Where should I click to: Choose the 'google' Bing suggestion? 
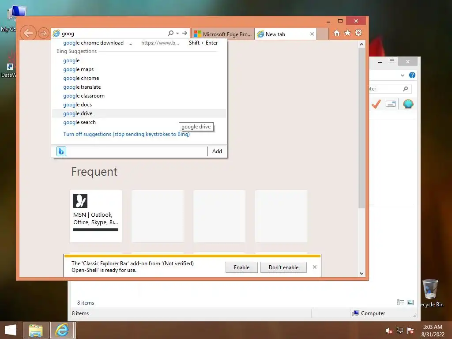pyautogui.click(x=139, y=60)
